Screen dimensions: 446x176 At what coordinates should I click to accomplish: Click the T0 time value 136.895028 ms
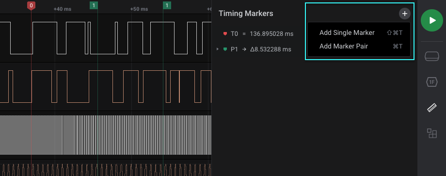[x=271, y=34]
